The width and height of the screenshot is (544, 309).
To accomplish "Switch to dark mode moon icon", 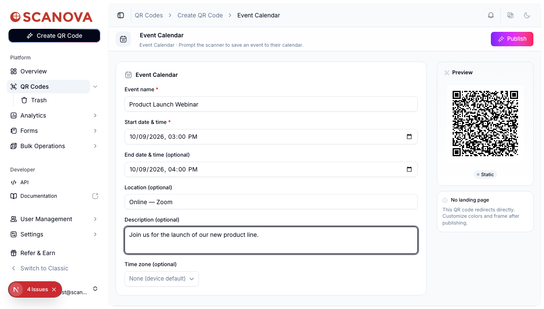I will click(527, 15).
